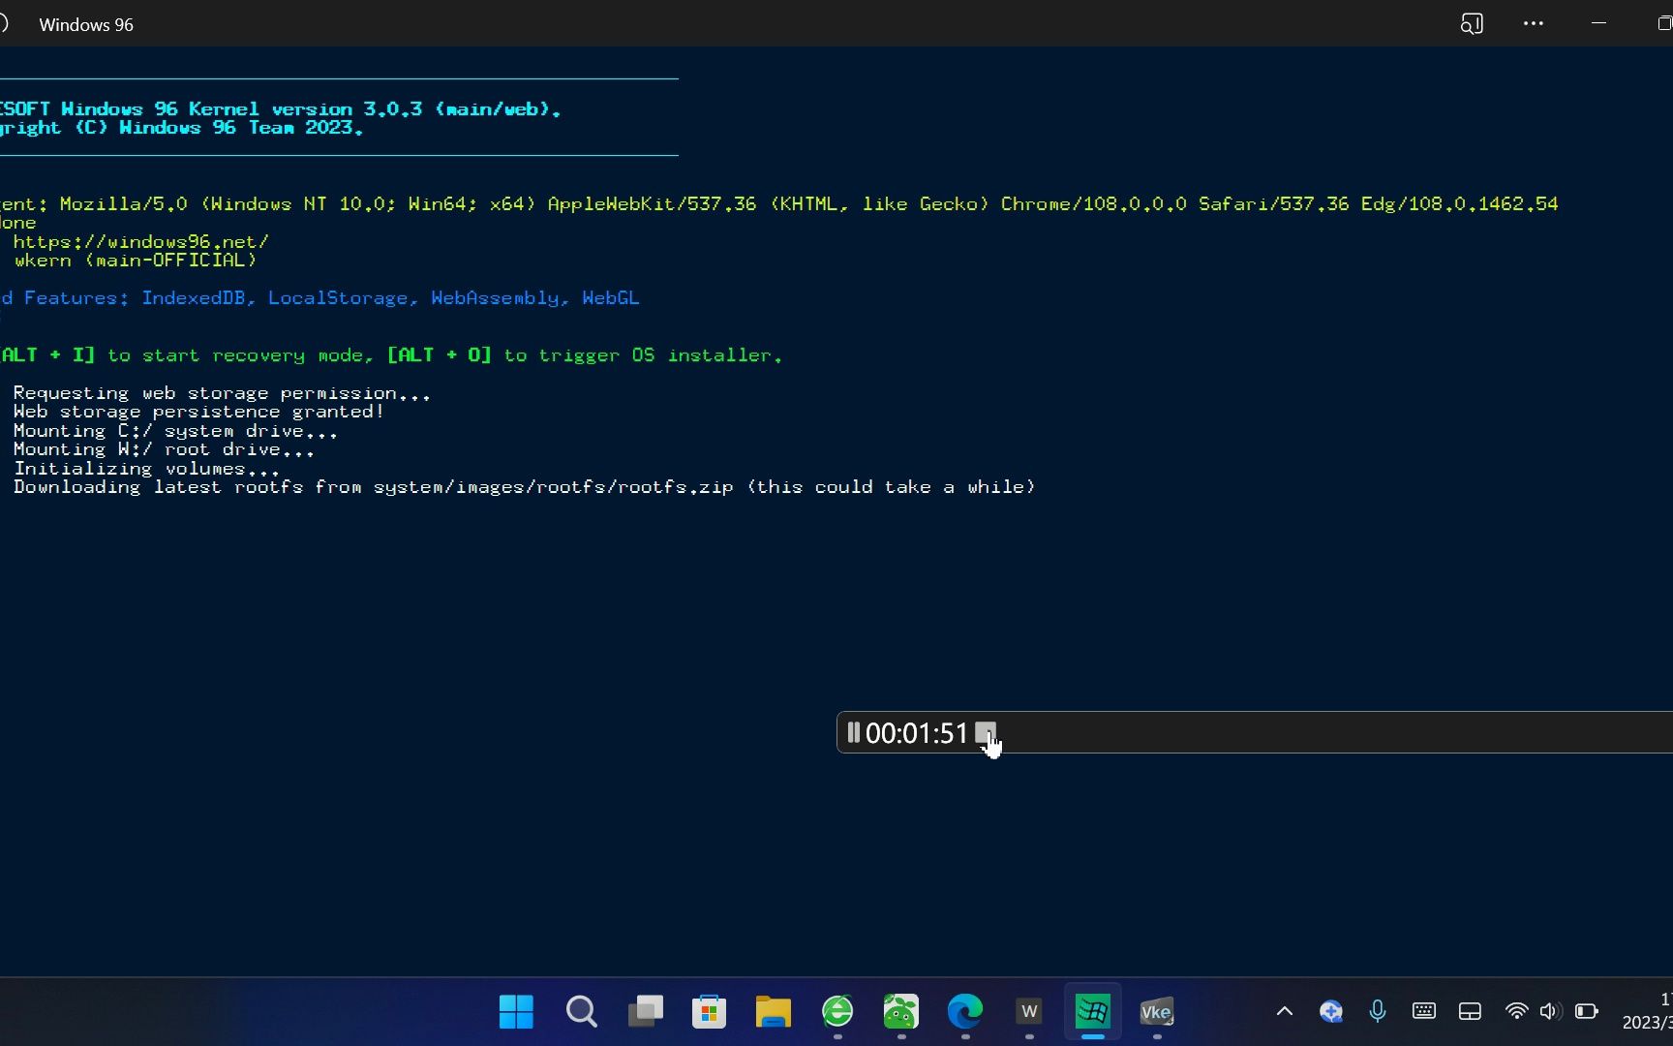Check battery status in the tray
Viewport: 1673px width, 1046px height.
coord(1587,1012)
